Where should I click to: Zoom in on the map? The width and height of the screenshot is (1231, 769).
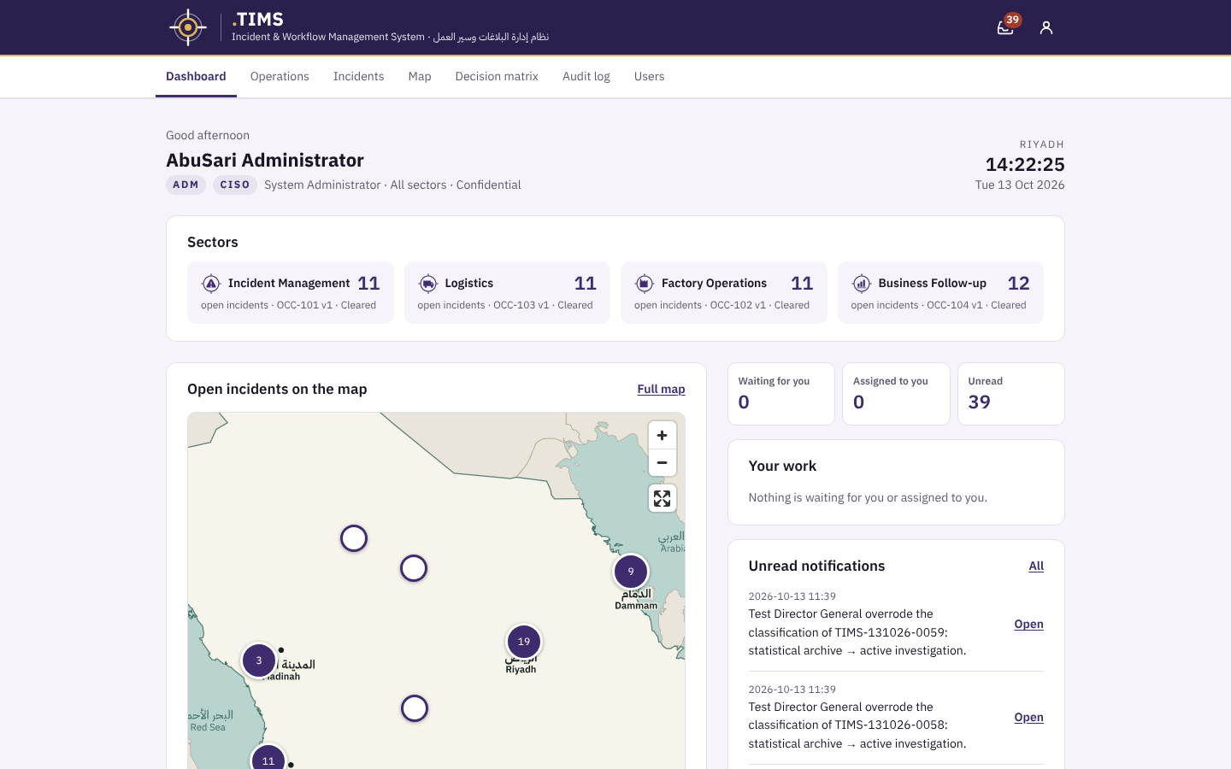click(x=662, y=436)
